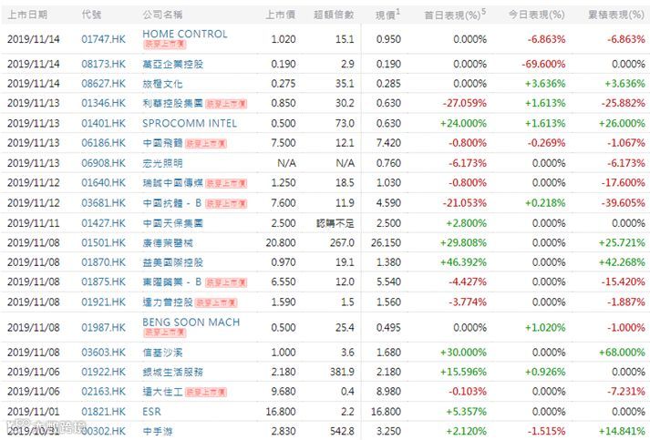Click the 今日表現(%) column header
The width and height of the screenshot is (650, 440).
tap(537, 15)
